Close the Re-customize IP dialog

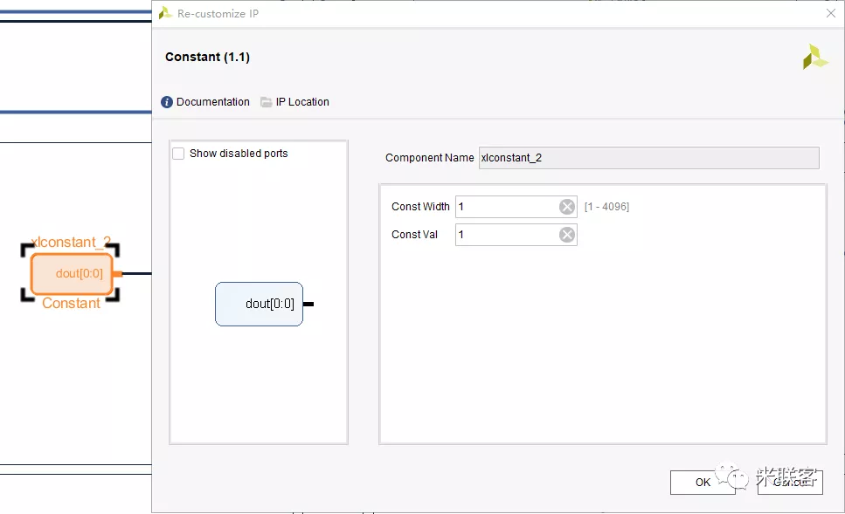831,13
